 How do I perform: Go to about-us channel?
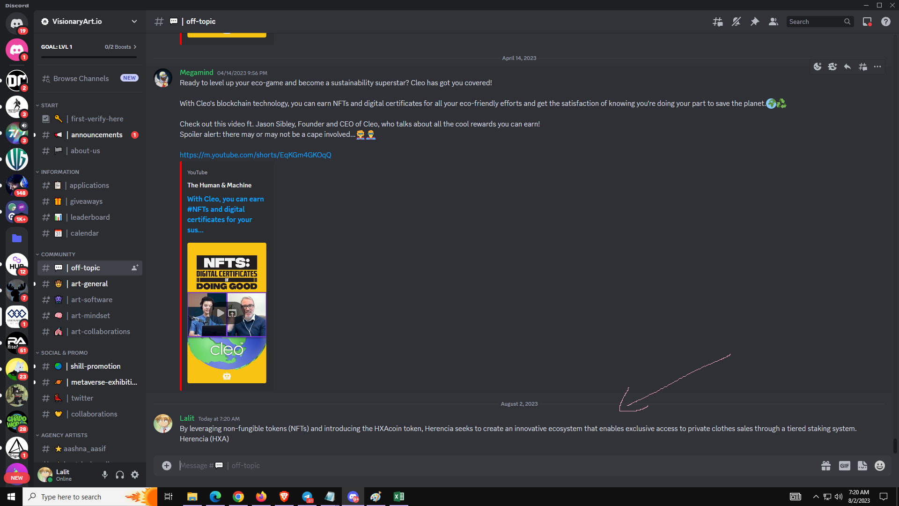[x=90, y=151]
